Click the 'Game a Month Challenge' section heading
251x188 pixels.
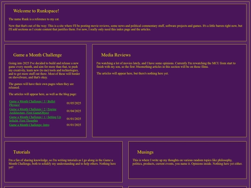[x=38, y=55]
